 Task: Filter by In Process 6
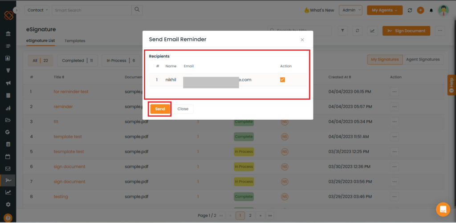pyautogui.click(x=121, y=61)
